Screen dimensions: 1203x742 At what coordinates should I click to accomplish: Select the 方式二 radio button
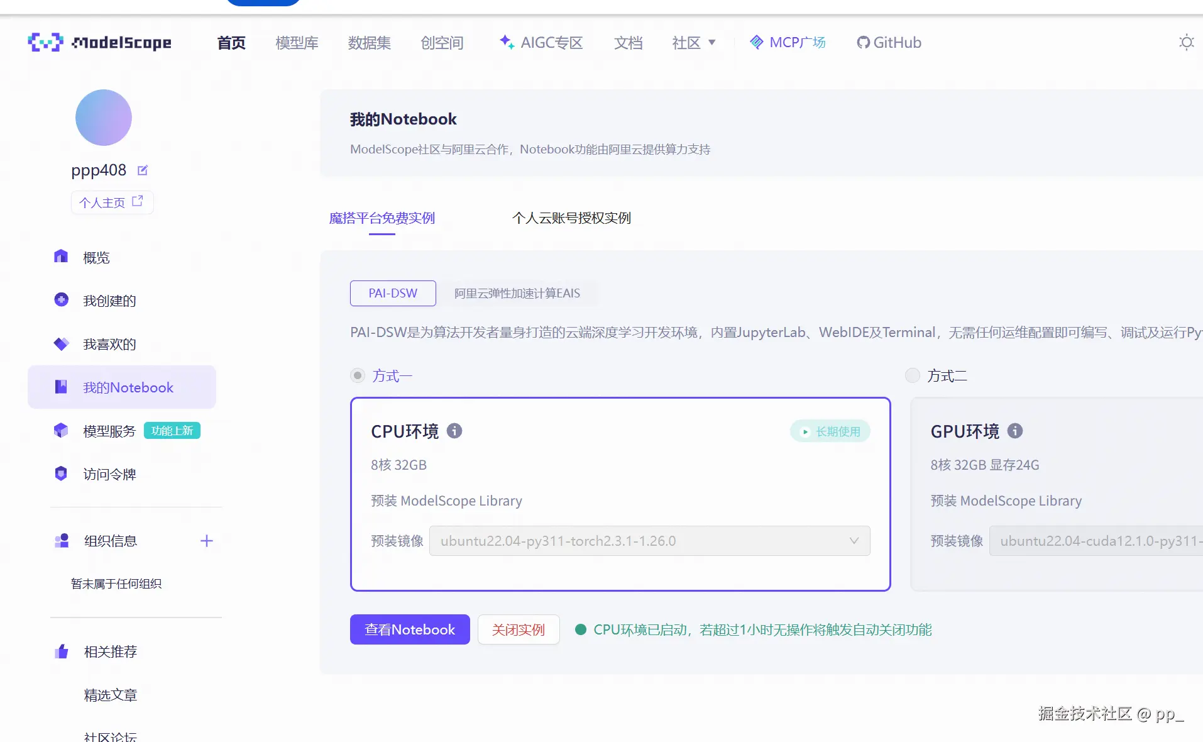coord(912,375)
